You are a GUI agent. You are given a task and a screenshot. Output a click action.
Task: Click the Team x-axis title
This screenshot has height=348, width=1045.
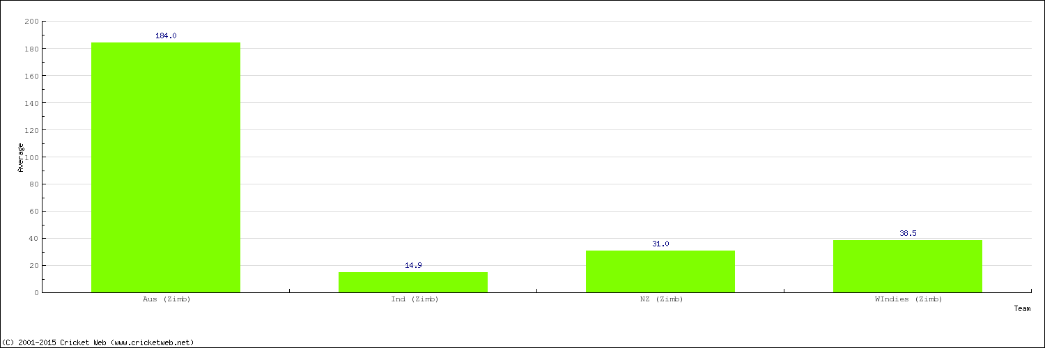point(1022,308)
